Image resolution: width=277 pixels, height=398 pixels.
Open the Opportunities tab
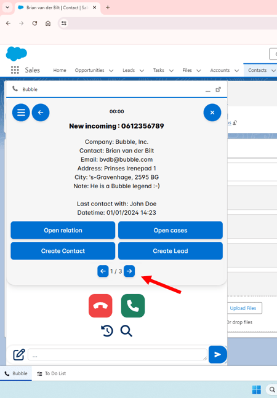(90, 70)
